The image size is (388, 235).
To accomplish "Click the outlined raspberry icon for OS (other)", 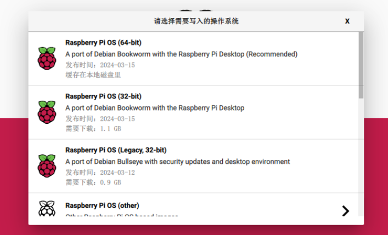I will (x=47, y=208).
